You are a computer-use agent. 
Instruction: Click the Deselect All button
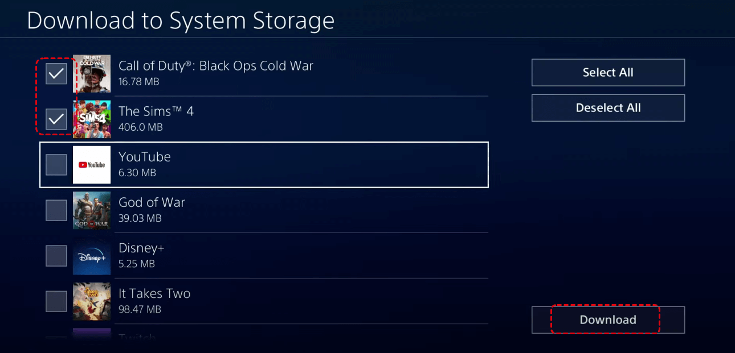click(608, 108)
